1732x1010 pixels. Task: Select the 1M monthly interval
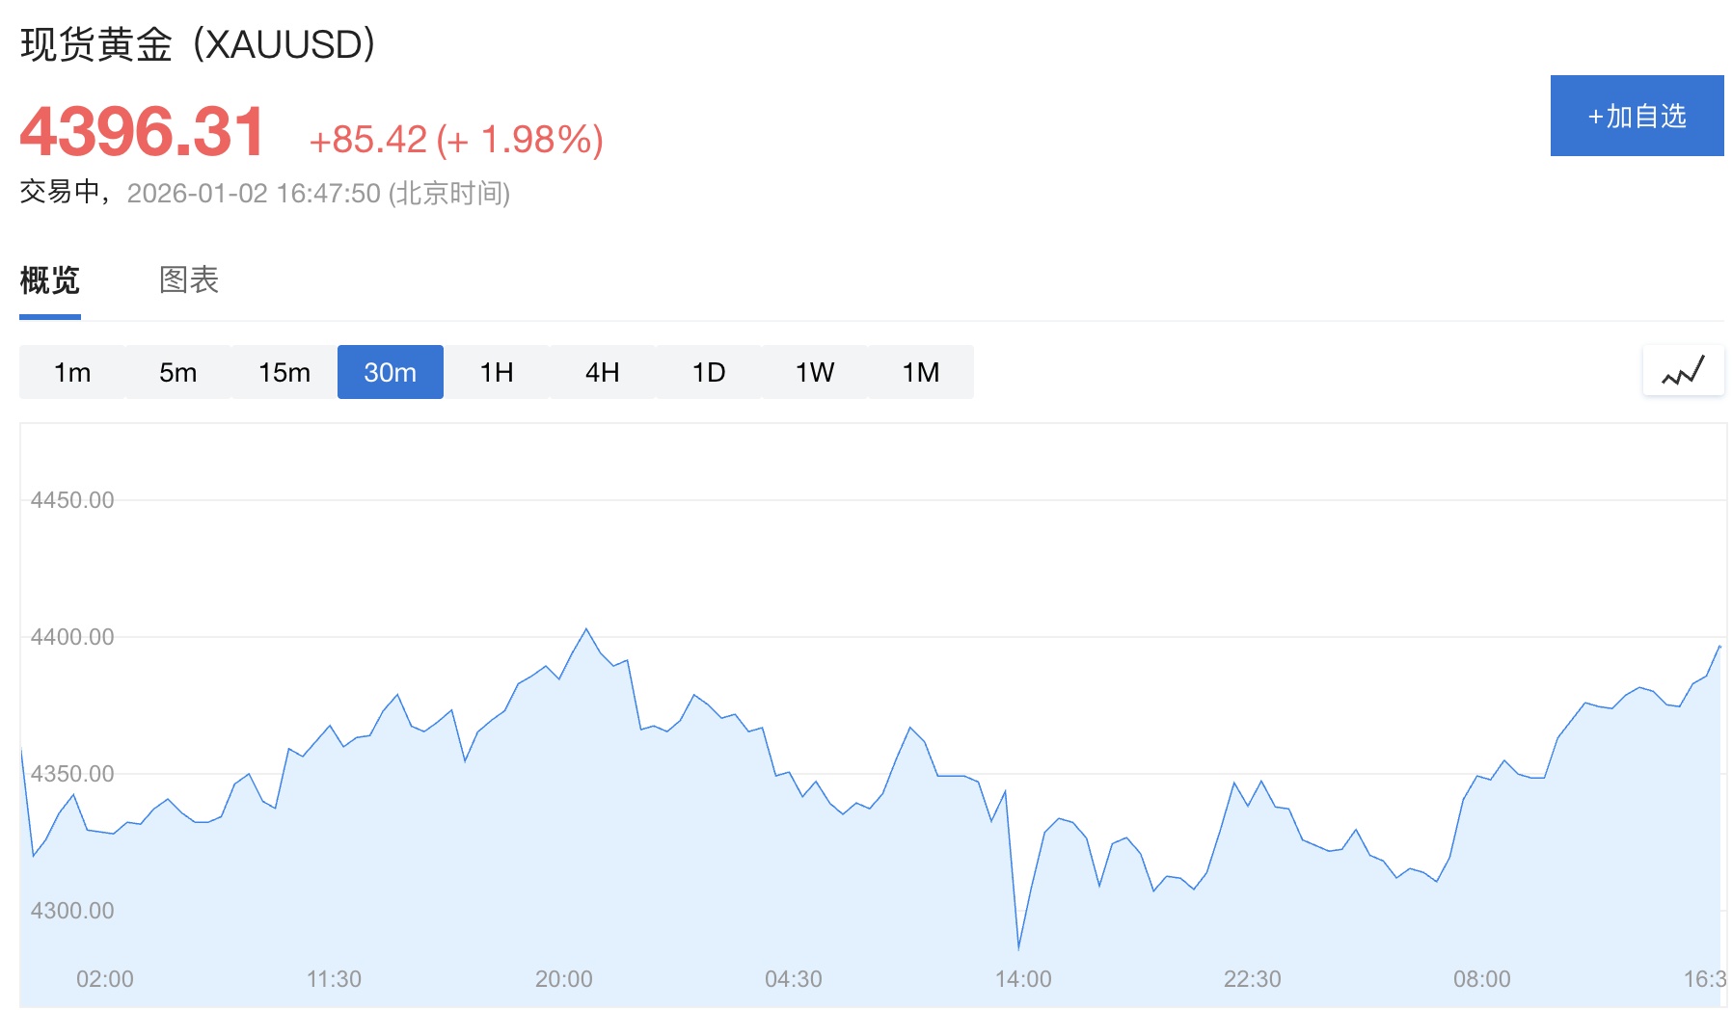[921, 372]
